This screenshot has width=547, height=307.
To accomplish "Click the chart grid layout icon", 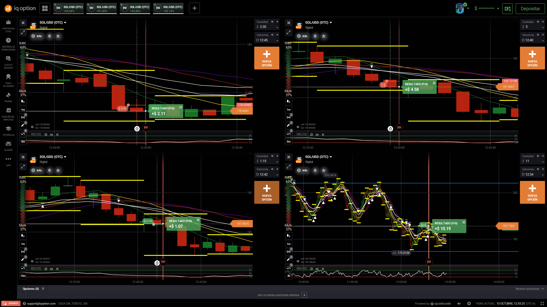I will point(45,8).
